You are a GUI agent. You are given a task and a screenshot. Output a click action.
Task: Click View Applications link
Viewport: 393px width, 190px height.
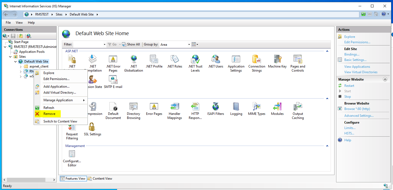tap(357, 67)
